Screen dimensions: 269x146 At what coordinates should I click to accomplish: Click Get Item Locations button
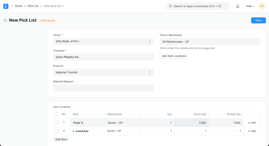(174, 56)
